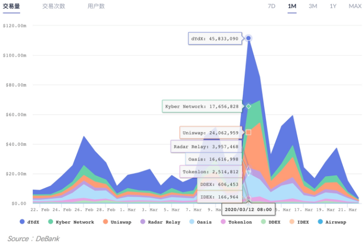Viewport: 364px width, 244px height.
Task: Select the 1M time range
Action: pyautogui.click(x=292, y=6)
